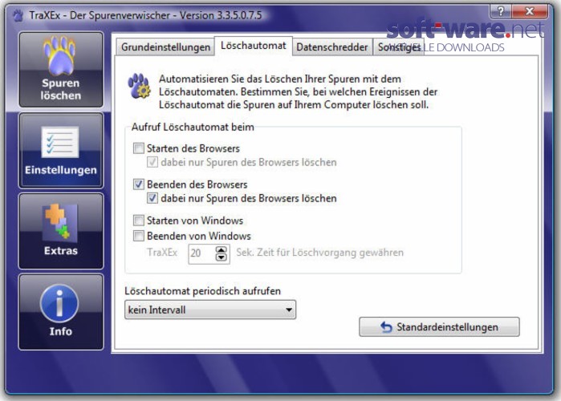Switch to the Sonstiges tab
This screenshot has width=561, height=401.
399,47
